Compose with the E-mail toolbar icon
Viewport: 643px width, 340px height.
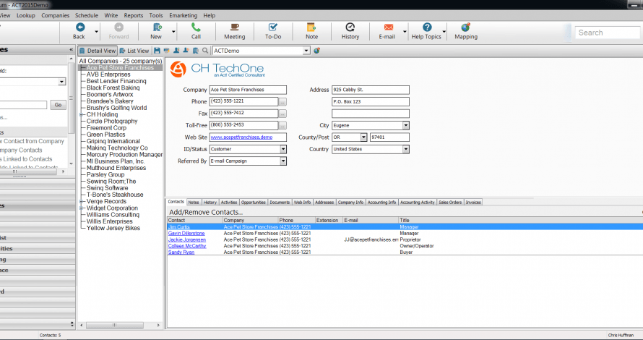point(389,27)
